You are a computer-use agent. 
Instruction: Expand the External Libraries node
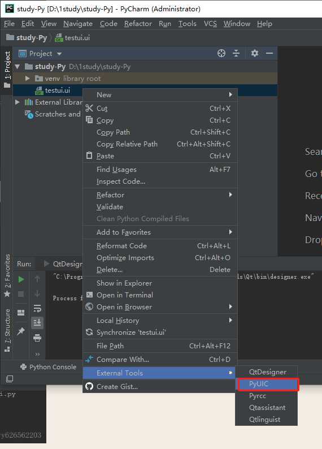(17, 102)
